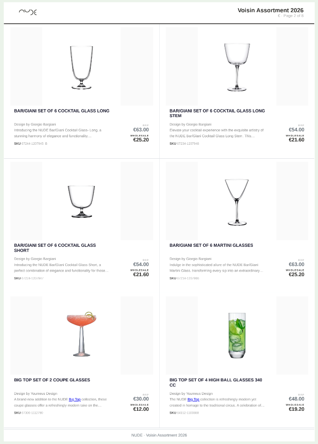The image size is (318, 444).
Task: Select the SKU of Cocktail Glass Long
Action: pos(30,144)
